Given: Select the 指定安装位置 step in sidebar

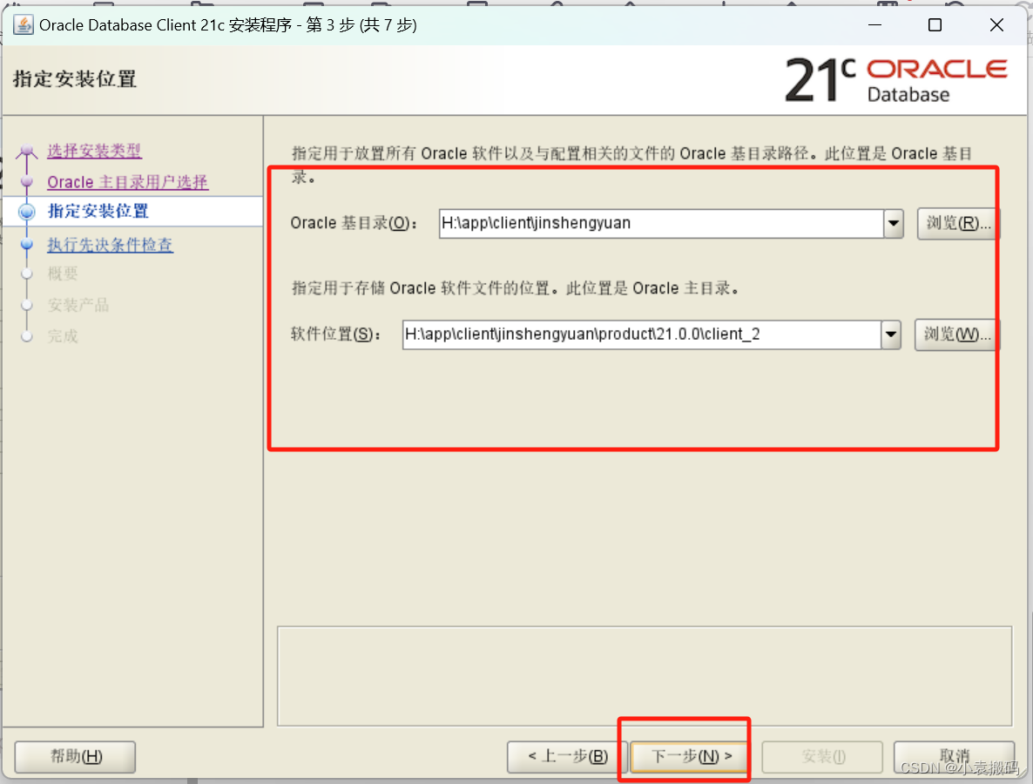Looking at the screenshot, I should pyautogui.click(x=98, y=211).
